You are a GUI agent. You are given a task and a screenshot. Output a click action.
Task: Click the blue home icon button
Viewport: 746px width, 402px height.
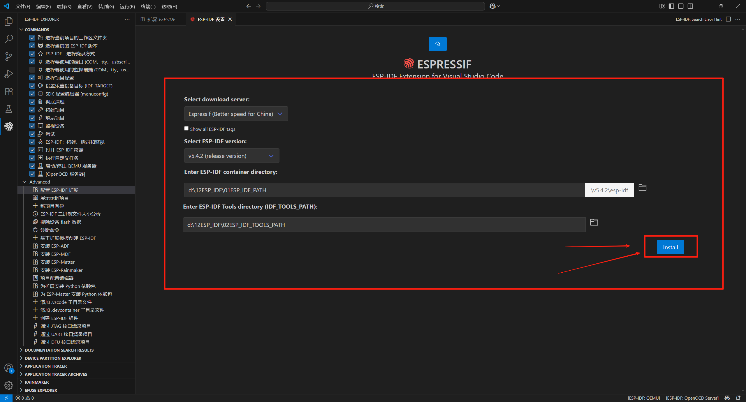(437, 44)
